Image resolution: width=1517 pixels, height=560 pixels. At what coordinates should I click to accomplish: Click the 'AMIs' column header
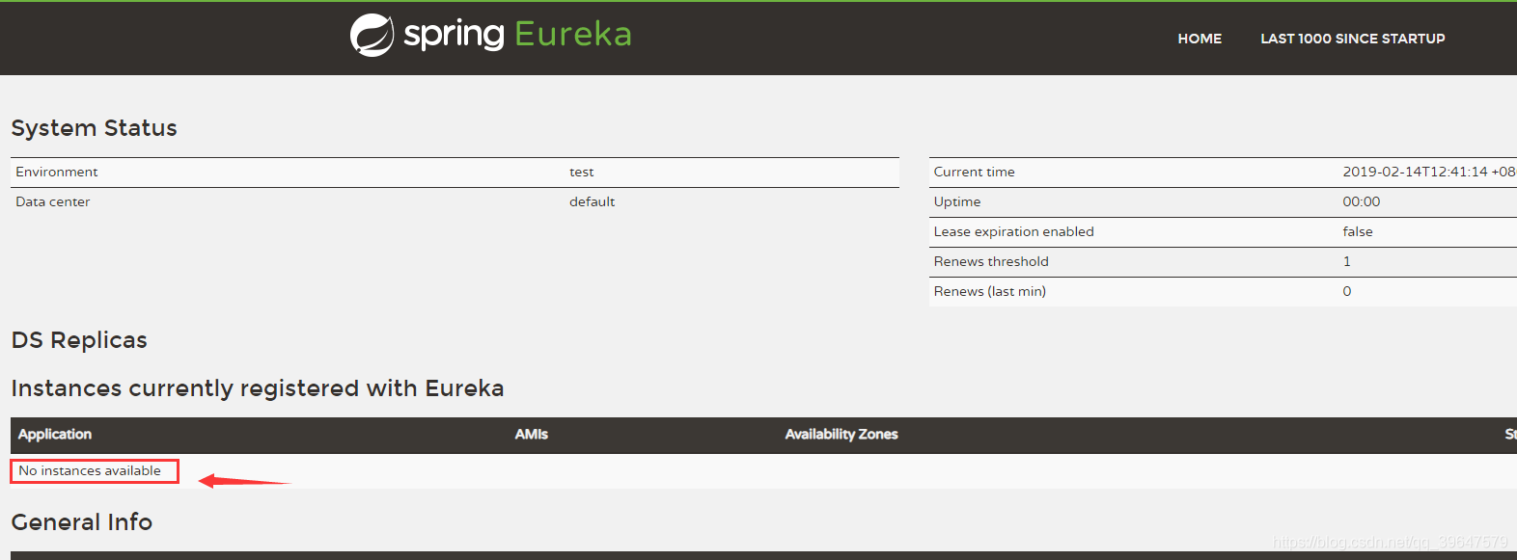tap(531, 435)
